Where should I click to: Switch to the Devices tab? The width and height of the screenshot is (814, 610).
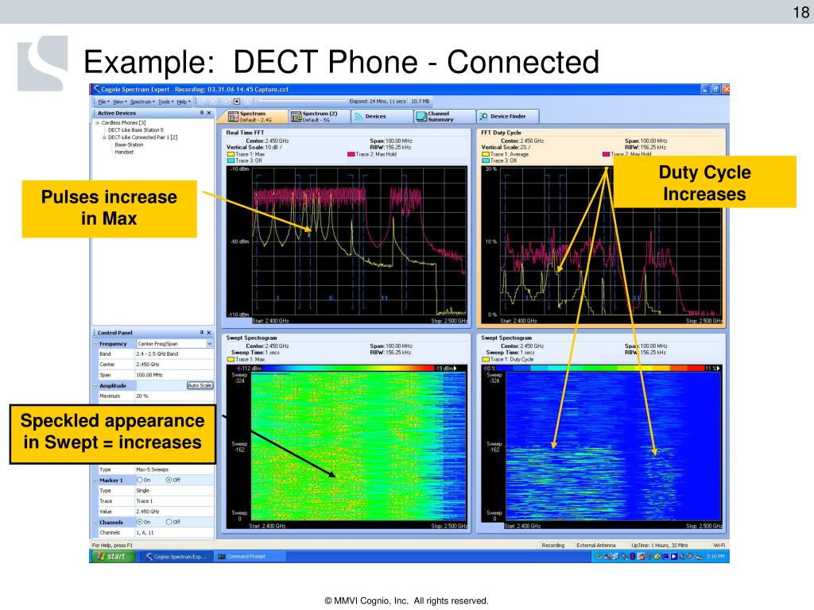click(381, 116)
